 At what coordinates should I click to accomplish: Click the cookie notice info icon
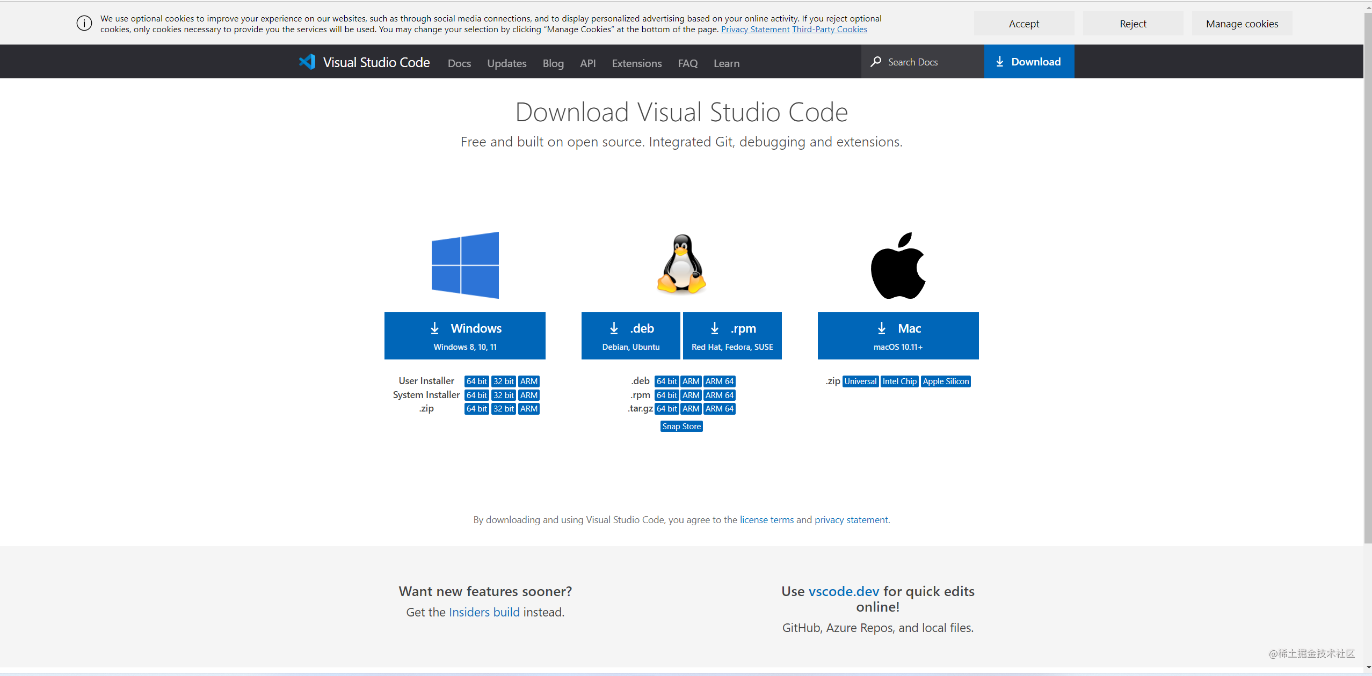(84, 24)
